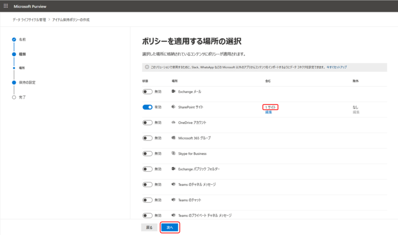Enable the Teams のチャット toggle

[147, 200]
